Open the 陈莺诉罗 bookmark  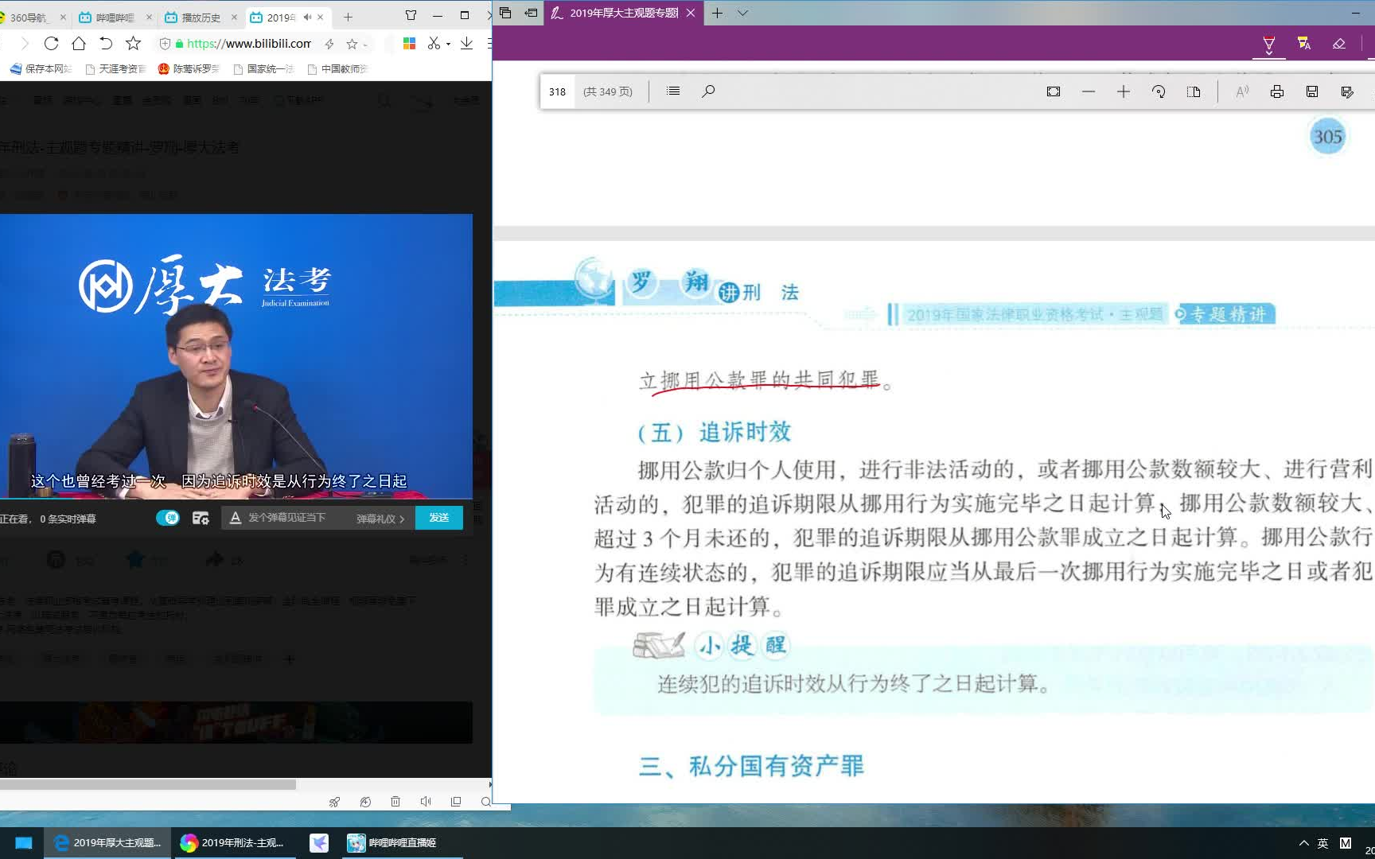click(x=189, y=69)
